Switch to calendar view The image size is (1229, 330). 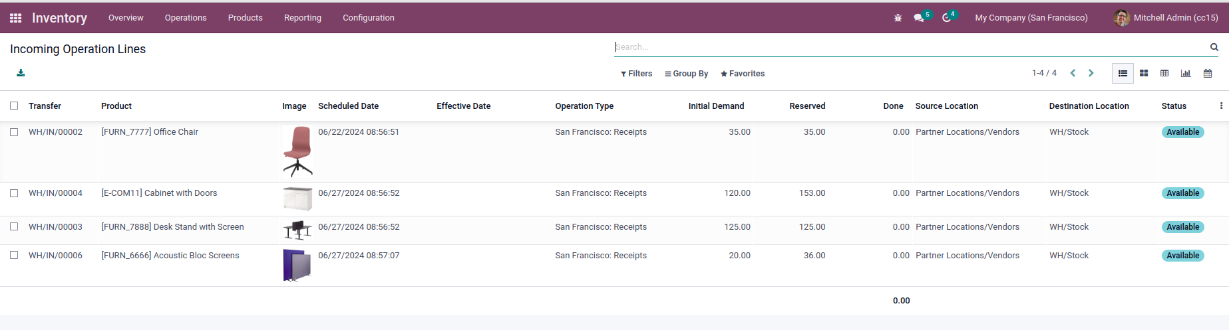[x=1208, y=73]
